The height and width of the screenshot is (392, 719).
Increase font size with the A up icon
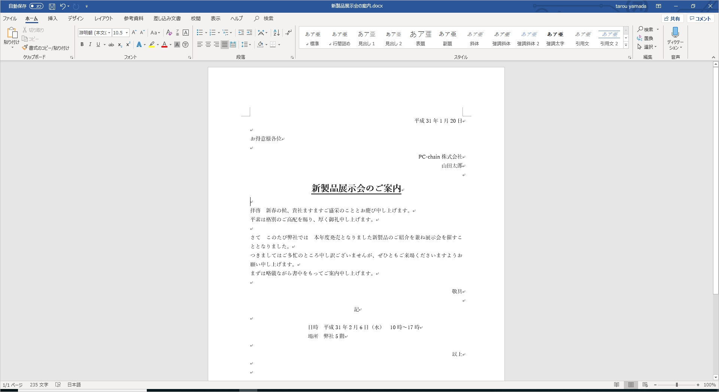pyautogui.click(x=134, y=33)
